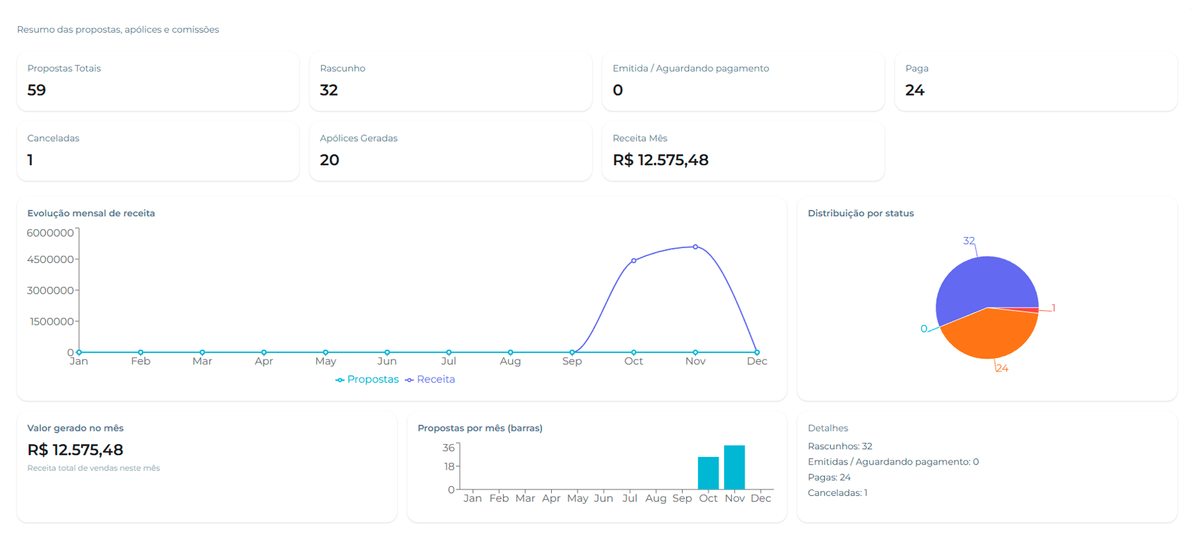Screen dimensions: 1198x543
Task: Select the October bar in Propostas por mês
Action: pos(708,473)
